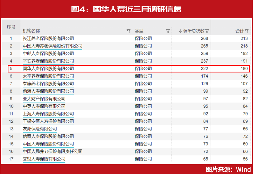This screenshot has height=174, width=253.
Task: Select total 79 cell
Action: click(245, 114)
